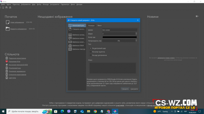Screen dimensions: 204x114
Task: Open the Фільтри menu
Action: click(x=46, y=4)
